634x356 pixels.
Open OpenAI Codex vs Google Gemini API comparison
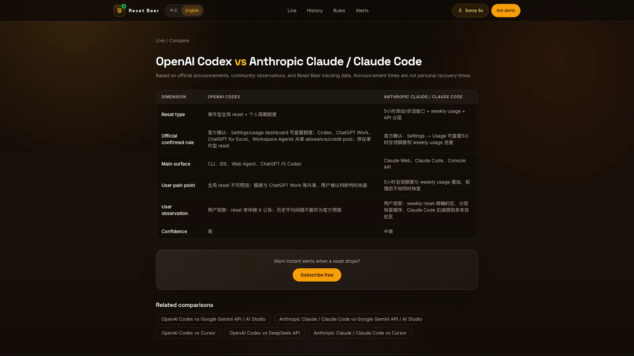[213, 319]
